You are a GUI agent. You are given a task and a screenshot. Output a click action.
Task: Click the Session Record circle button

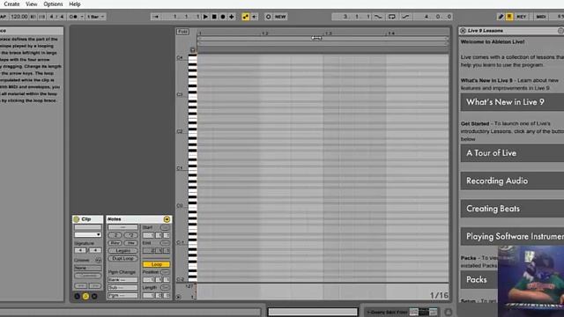point(268,17)
